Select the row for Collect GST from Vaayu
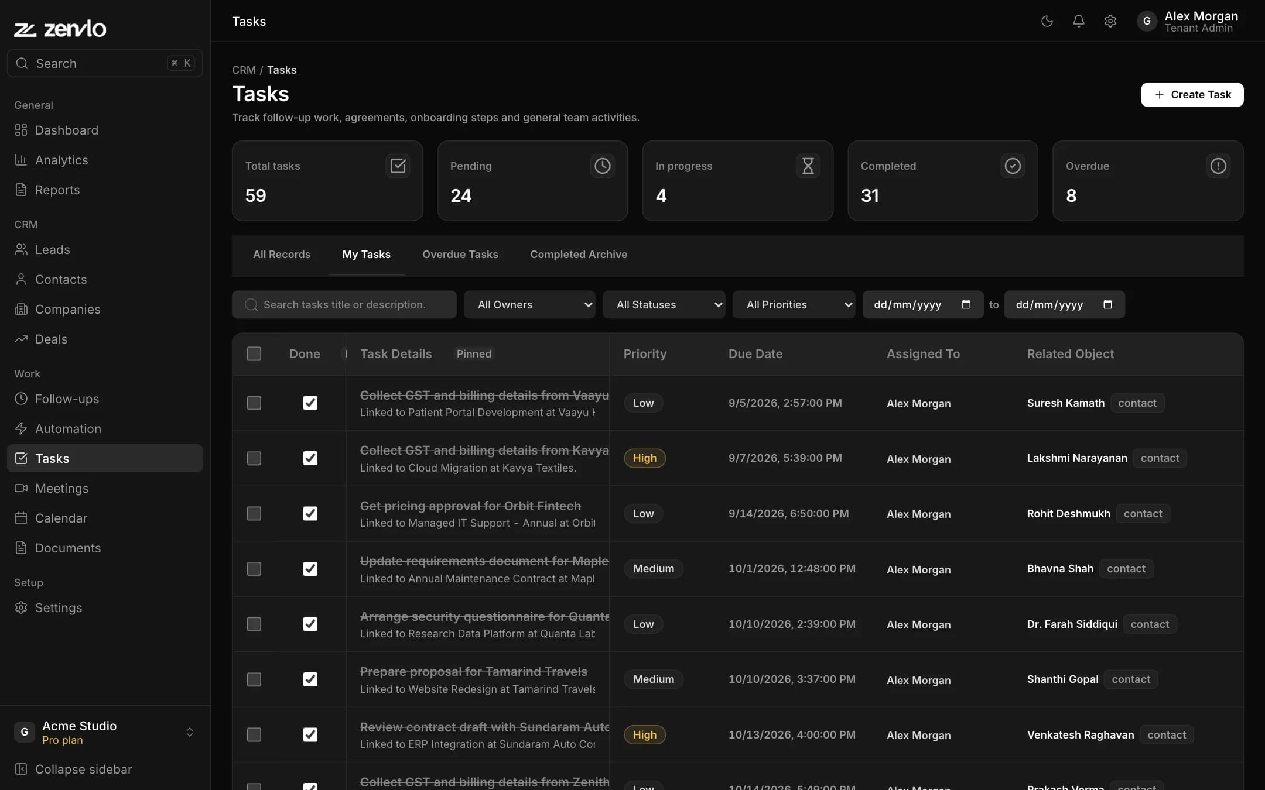This screenshot has width=1265, height=790. [254, 403]
